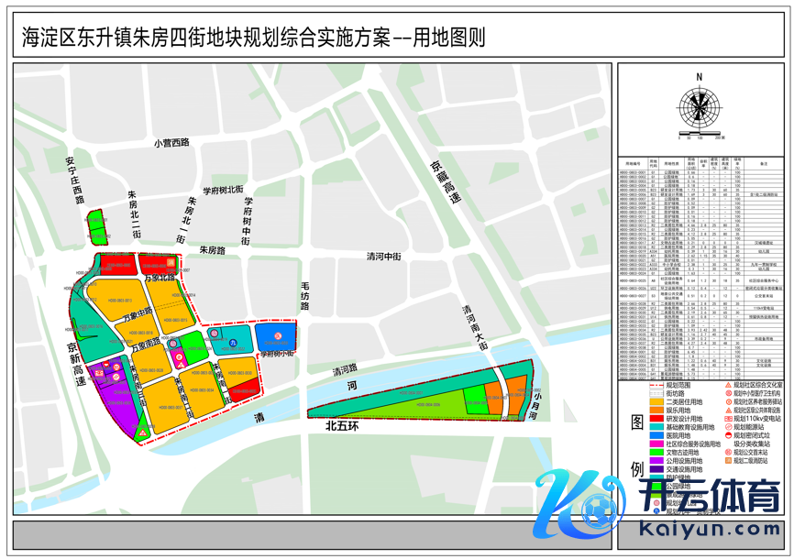This screenshot has height=559, width=794.
Task: Click the 规划二级消防站 legend icon
Action: [x=727, y=461]
